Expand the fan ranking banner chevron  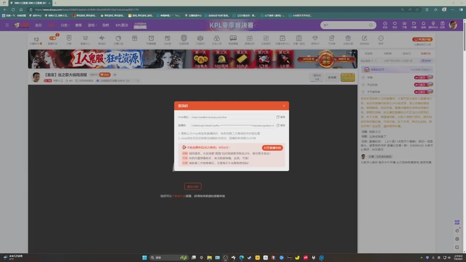click(430, 69)
